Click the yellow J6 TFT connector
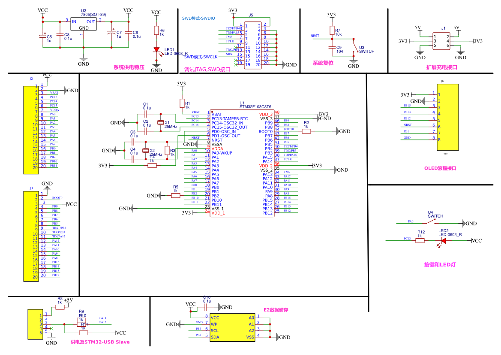This screenshot has width=501, height=355. 447,117
